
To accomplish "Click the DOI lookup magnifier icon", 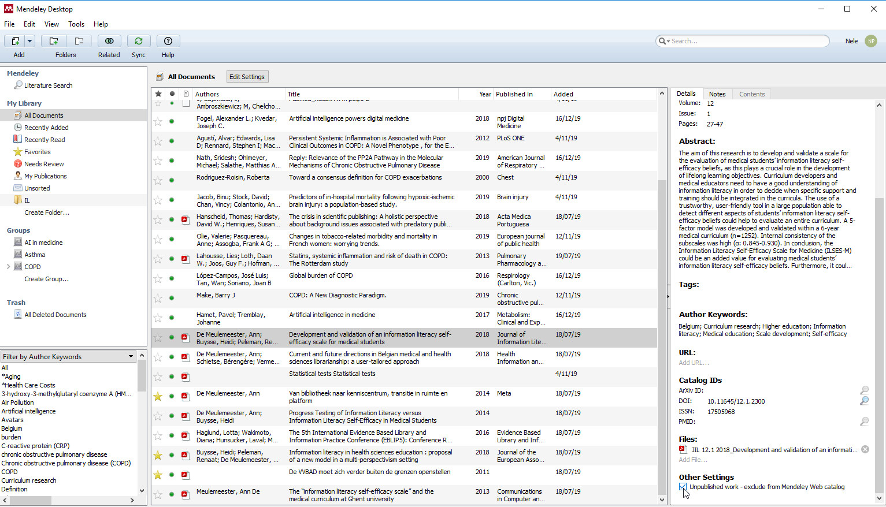I will tap(864, 401).
